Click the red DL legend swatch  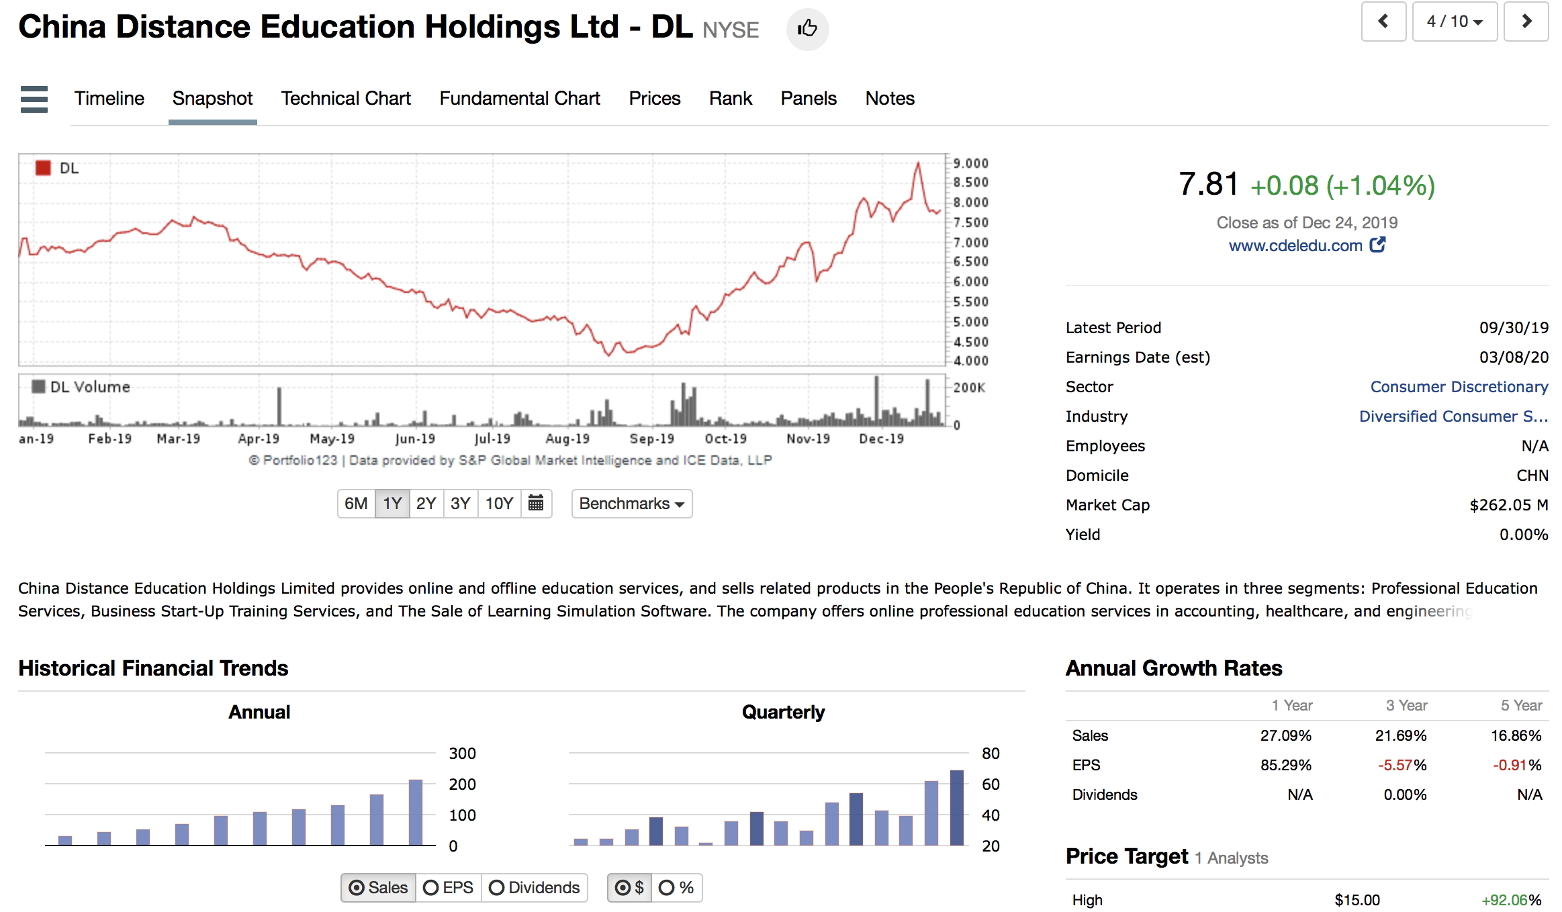coord(43,168)
